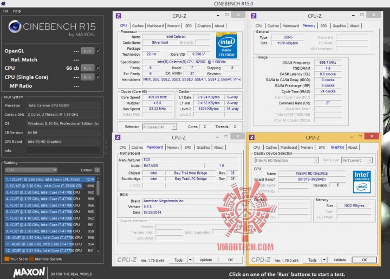390x279 pixels.
Task: Run the CPU benchmark
Action: click(87, 68)
